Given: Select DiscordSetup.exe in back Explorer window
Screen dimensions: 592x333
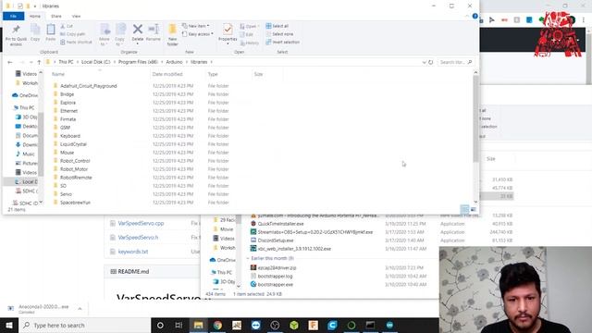Looking at the screenshot, I should [x=276, y=240].
